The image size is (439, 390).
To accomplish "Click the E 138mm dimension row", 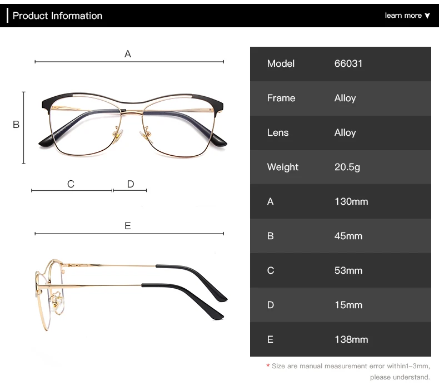I will 341,339.
